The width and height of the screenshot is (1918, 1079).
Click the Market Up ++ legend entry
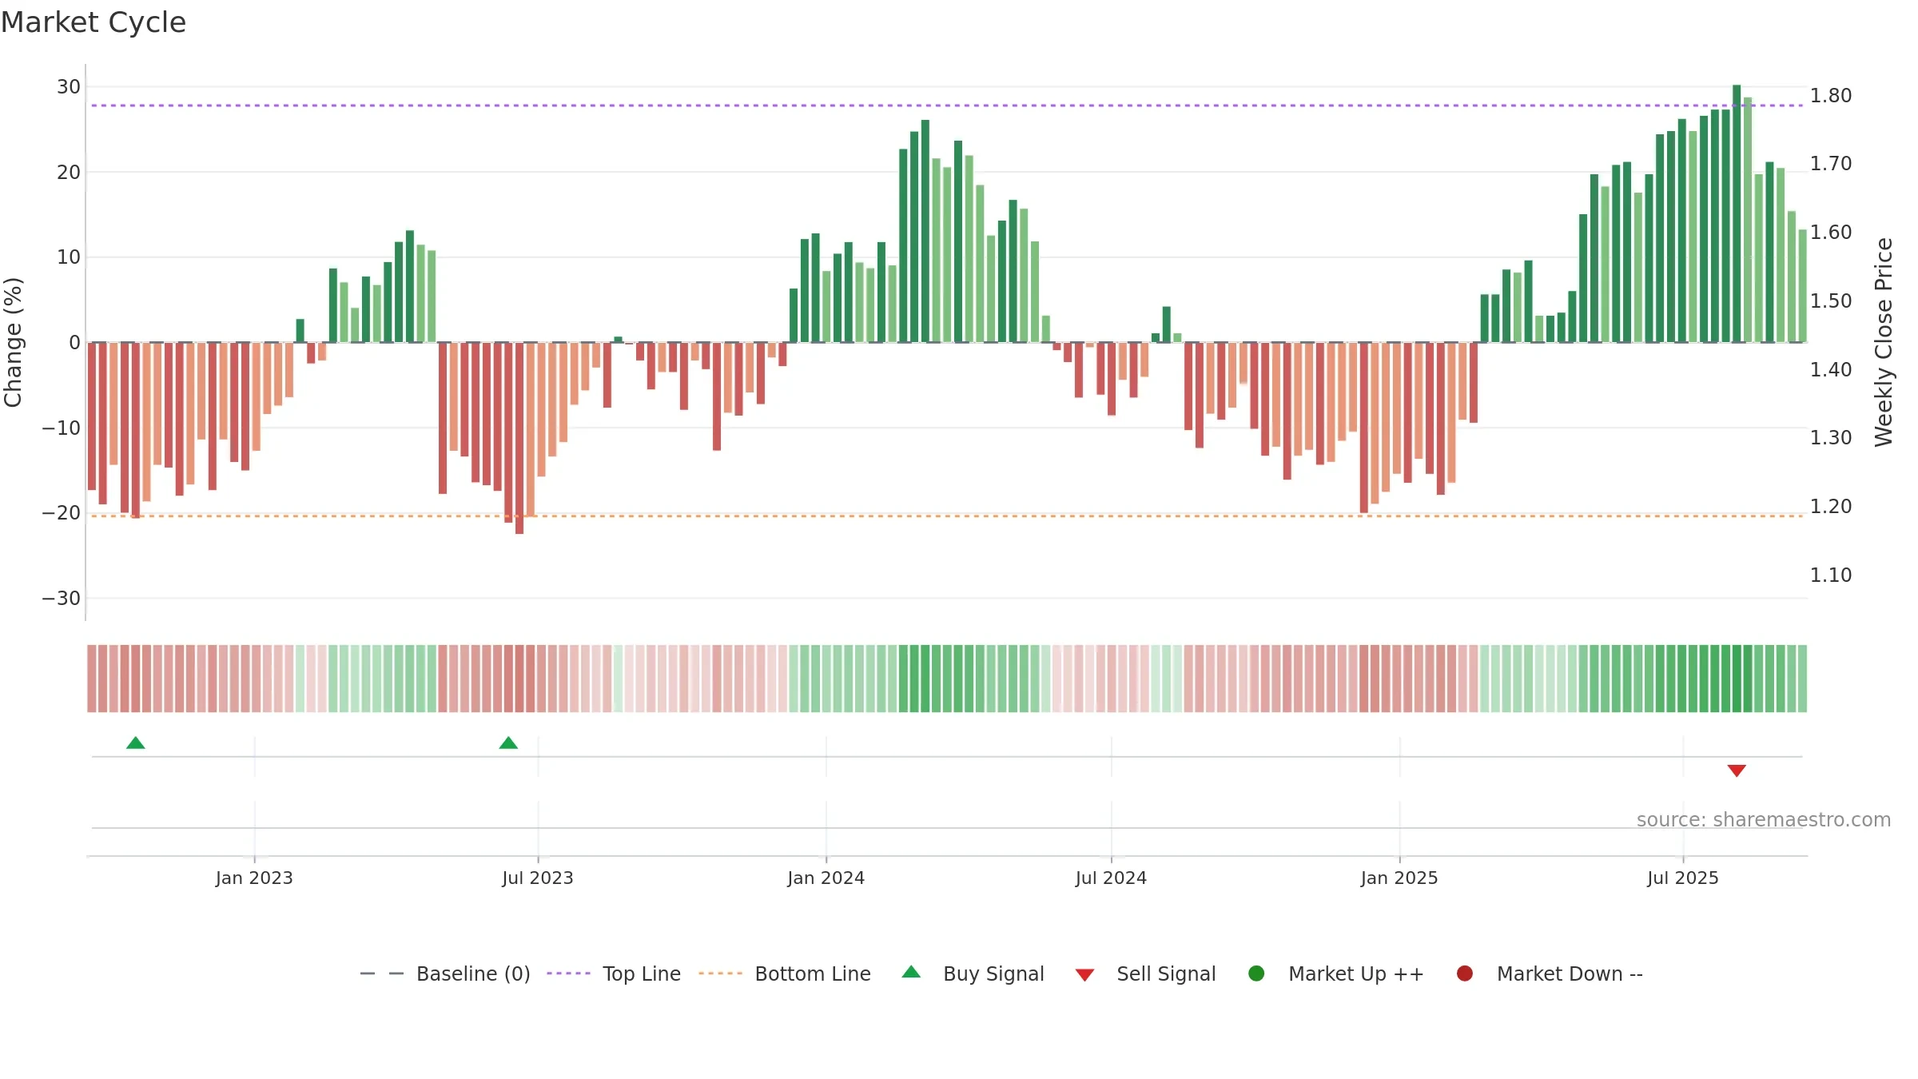coord(1335,973)
